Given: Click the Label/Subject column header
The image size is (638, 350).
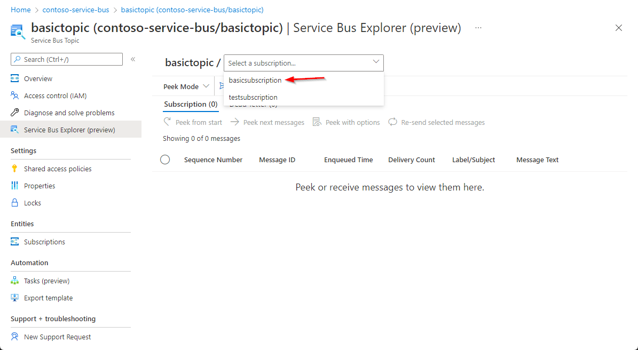Looking at the screenshot, I should 474,160.
